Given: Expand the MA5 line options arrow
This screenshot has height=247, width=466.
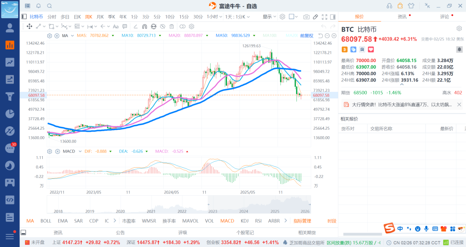Looking at the screenshot, I should coord(112,36).
